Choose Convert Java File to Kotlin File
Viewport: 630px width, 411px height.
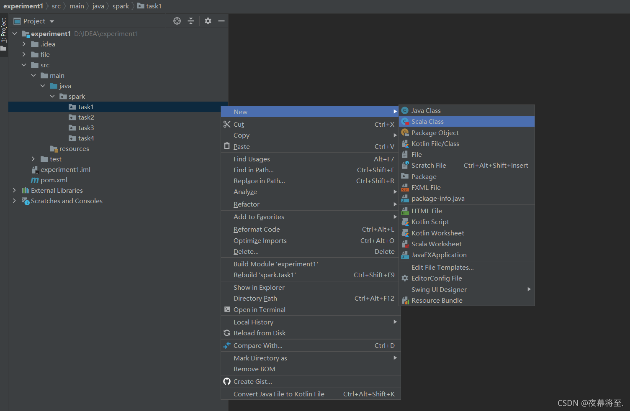click(x=311, y=394)
